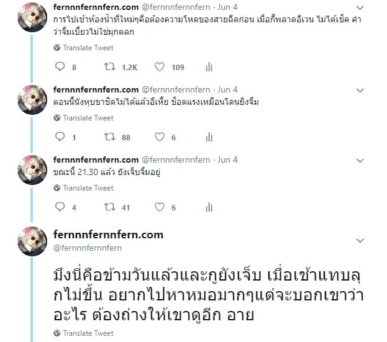The width and height of the screenshot is (387, 342).
Task: Click Translate Tweet under the bottom tweet
Action: click(x=88, y=333)
